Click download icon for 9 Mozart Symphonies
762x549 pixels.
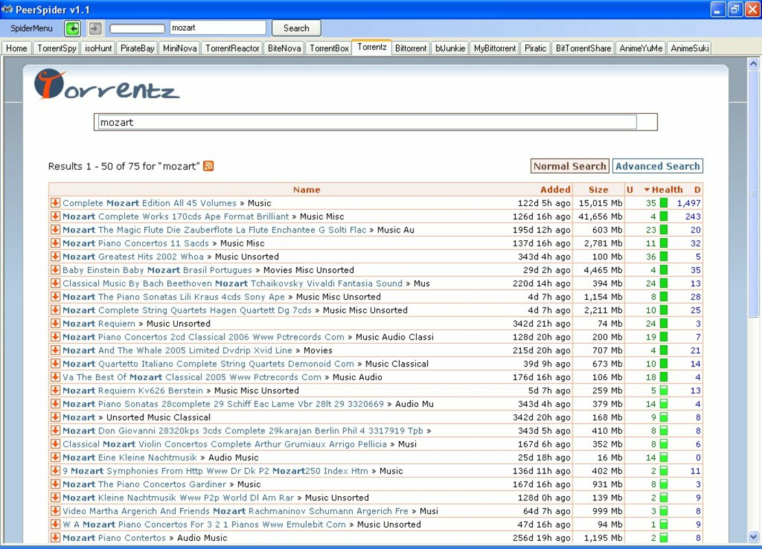click(56, 471)
